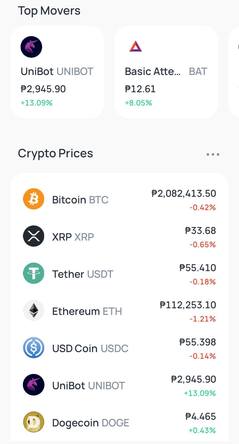Tap the Dogecoin logo icon
The width and height of the screenshot is (239, 444).
tap(34, 422)
